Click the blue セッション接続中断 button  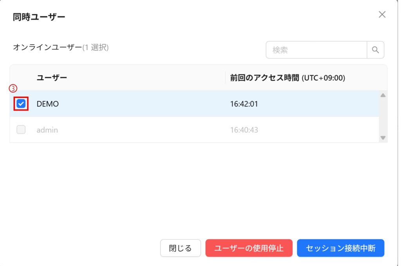(x=340, y=248)
